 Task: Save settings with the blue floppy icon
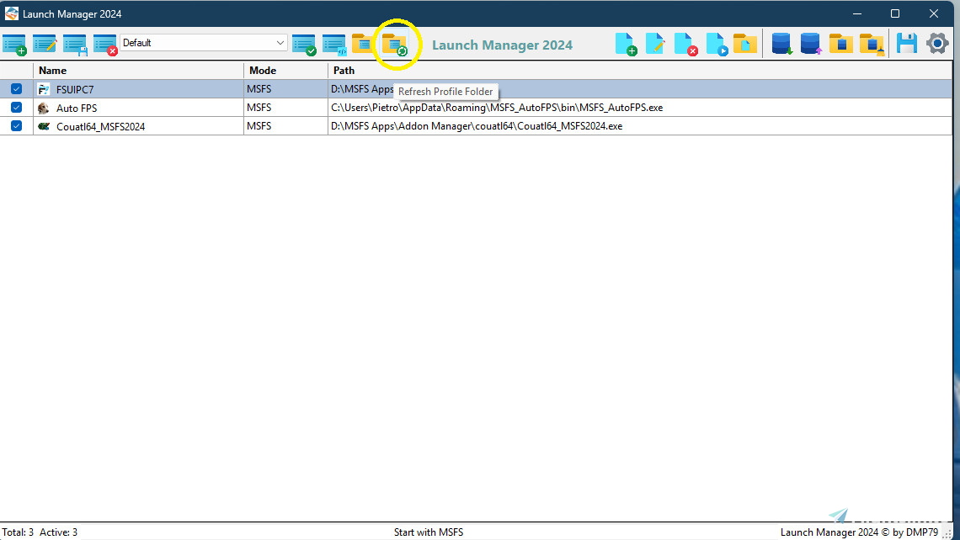pos(907,44)
